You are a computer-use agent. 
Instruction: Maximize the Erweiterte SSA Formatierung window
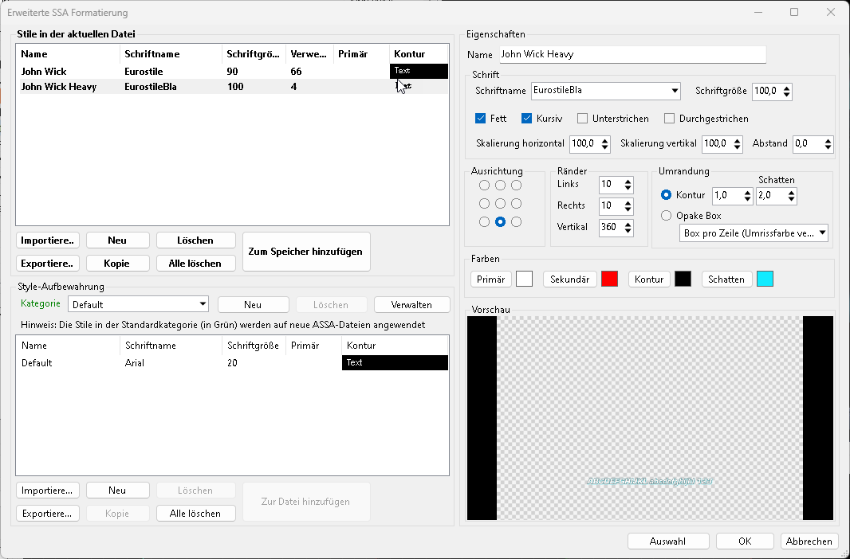794,12
